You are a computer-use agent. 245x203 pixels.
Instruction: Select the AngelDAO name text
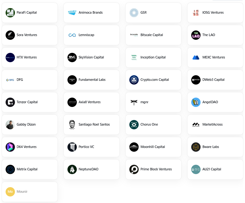point(210,102)
